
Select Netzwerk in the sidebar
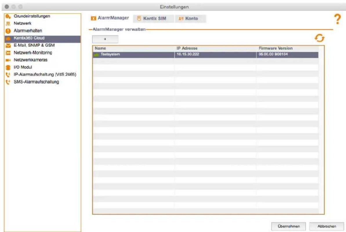pyautogui.click(x=23, y=23)
